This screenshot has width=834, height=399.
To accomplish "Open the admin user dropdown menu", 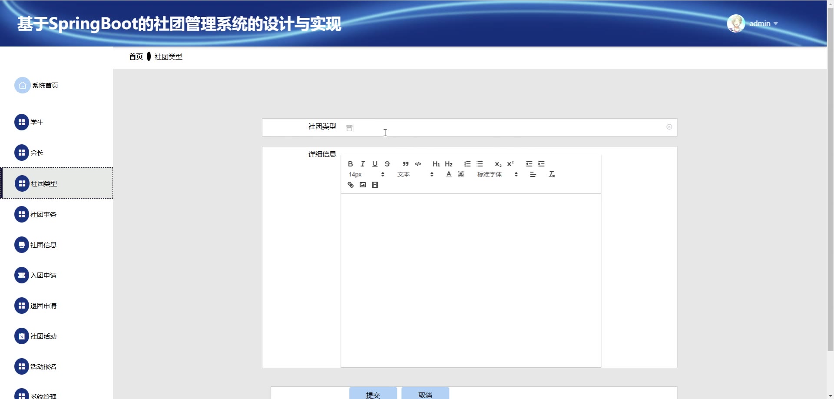I will [763, 23].
